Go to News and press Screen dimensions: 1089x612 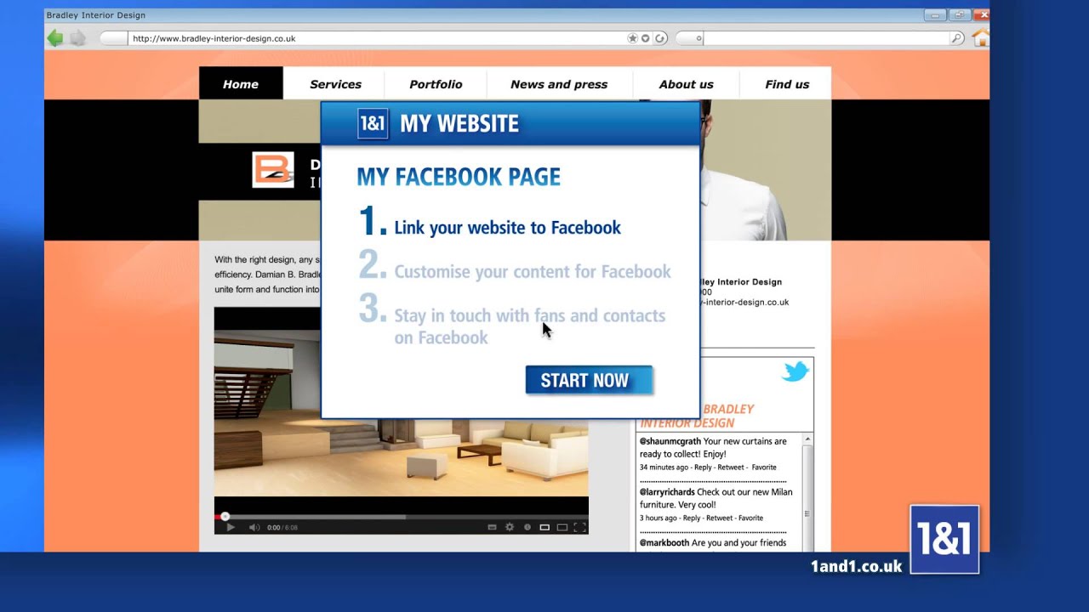click(x=559, y=83)
